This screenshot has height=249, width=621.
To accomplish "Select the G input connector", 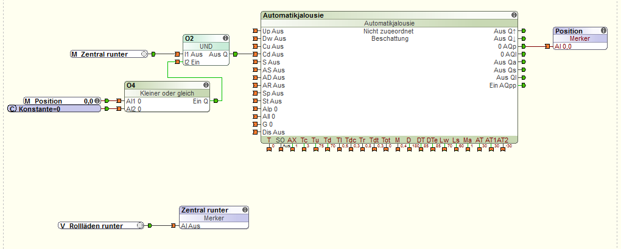I will click(255, 124).
